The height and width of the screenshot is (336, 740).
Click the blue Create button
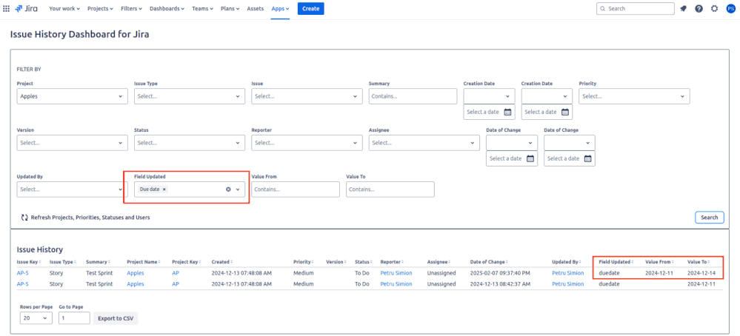point(310,8)
